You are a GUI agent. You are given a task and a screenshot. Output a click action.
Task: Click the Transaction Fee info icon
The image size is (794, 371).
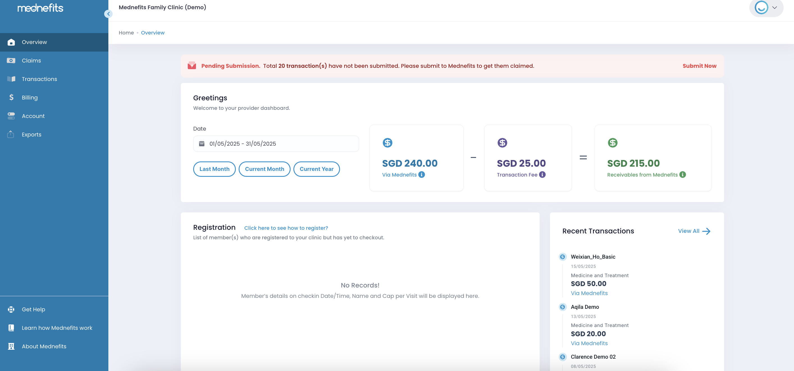pyautogui.click(x=542, y=175)
